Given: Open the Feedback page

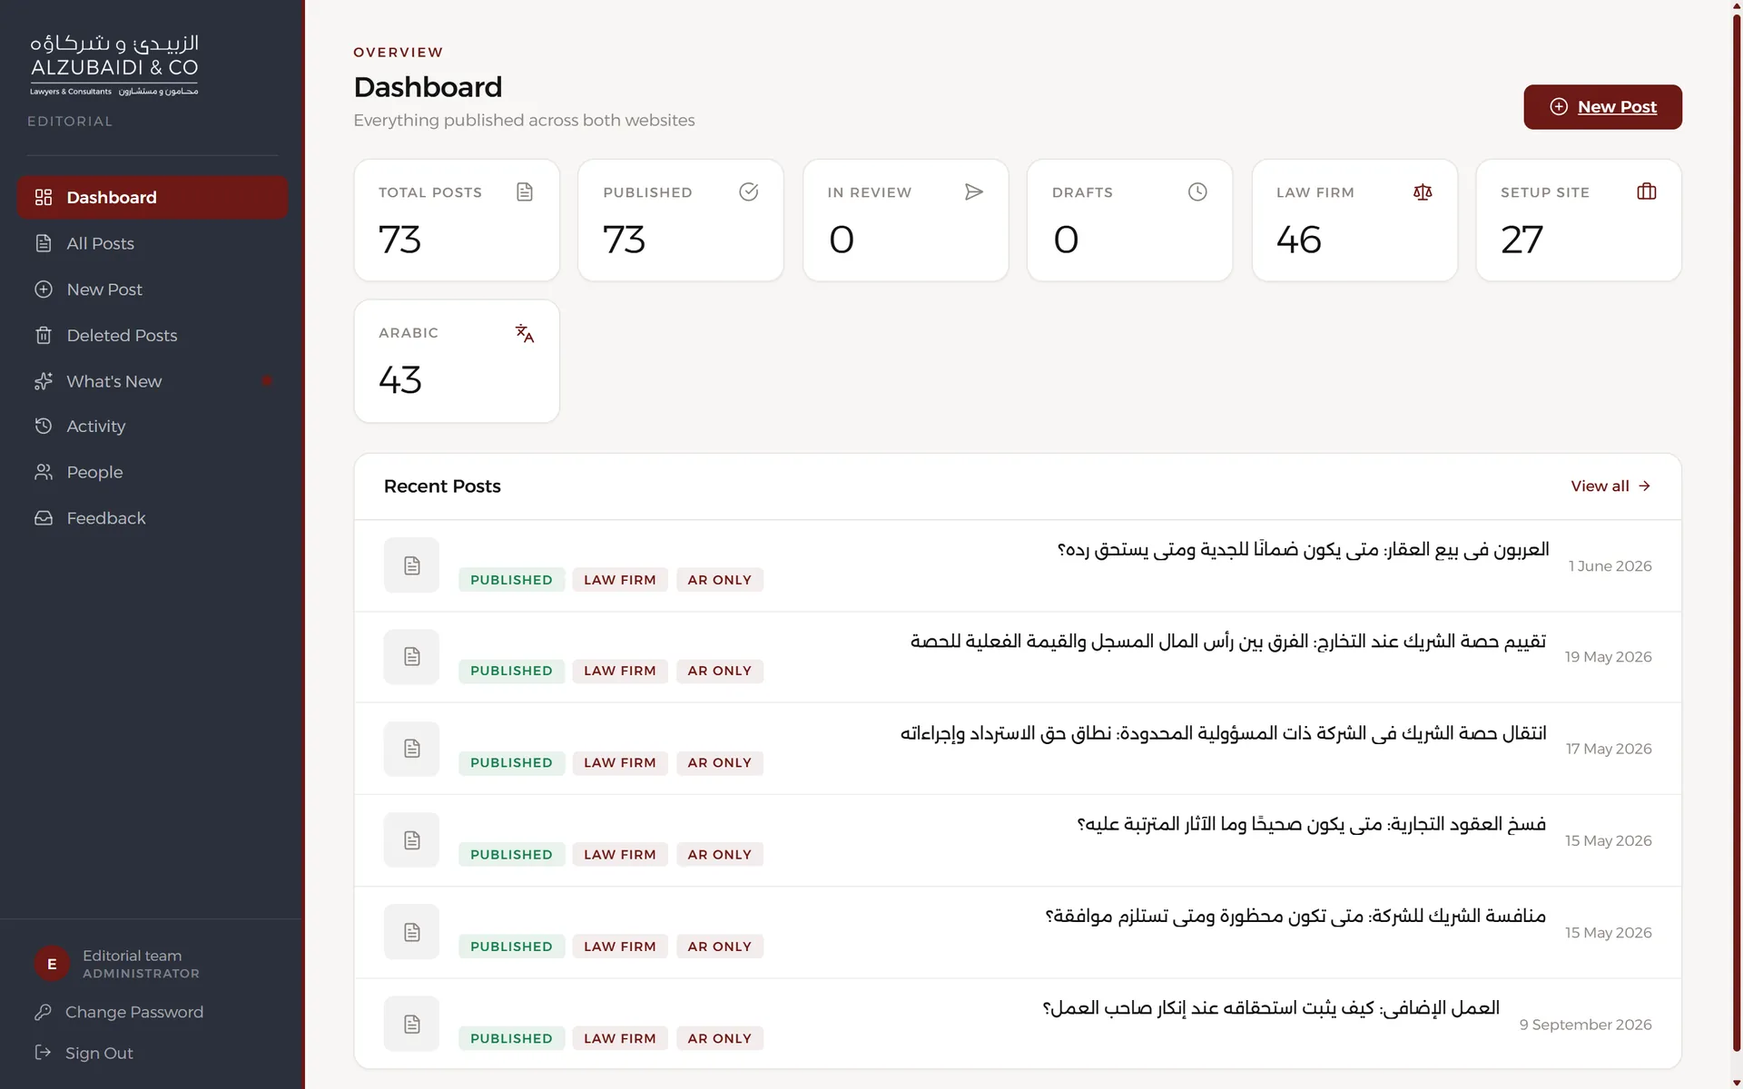Looking at the screenshot, I should (x=152, y=518).
